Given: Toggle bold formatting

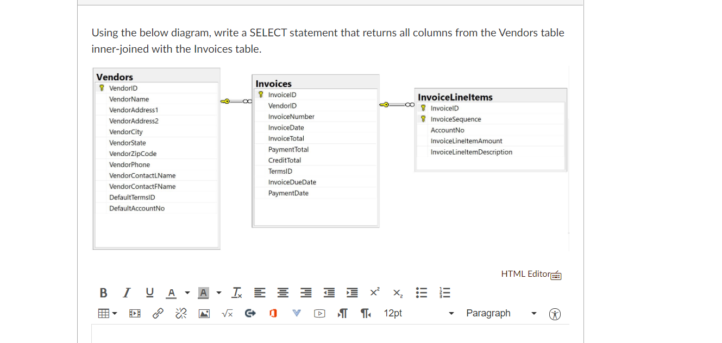Looking at the screenshot, I should click(103, 293).
